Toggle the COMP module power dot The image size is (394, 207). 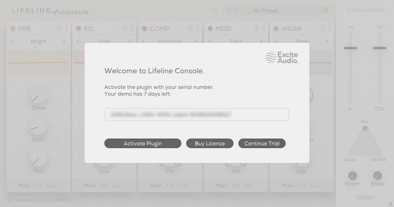pos(144,29)
